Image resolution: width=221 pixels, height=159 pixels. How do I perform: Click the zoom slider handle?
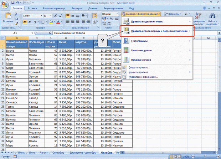click(x=205, y=157)
